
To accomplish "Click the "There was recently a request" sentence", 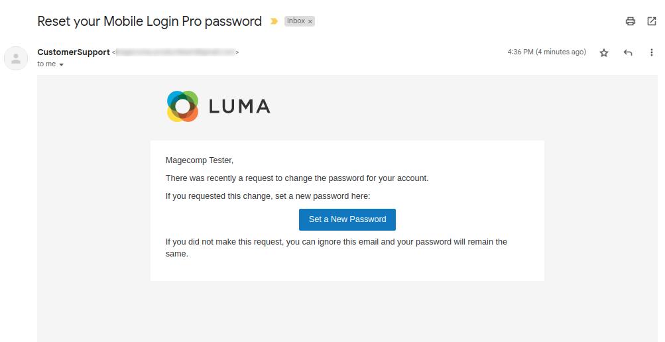I will pyautogui.click(x=297, y=178).
